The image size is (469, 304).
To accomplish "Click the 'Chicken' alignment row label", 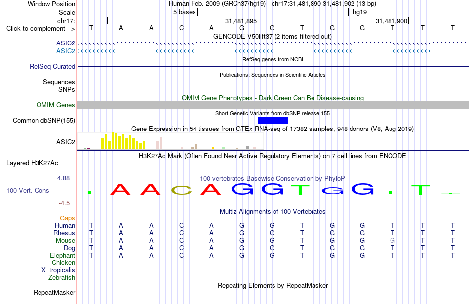I will (x=63, y=262).
